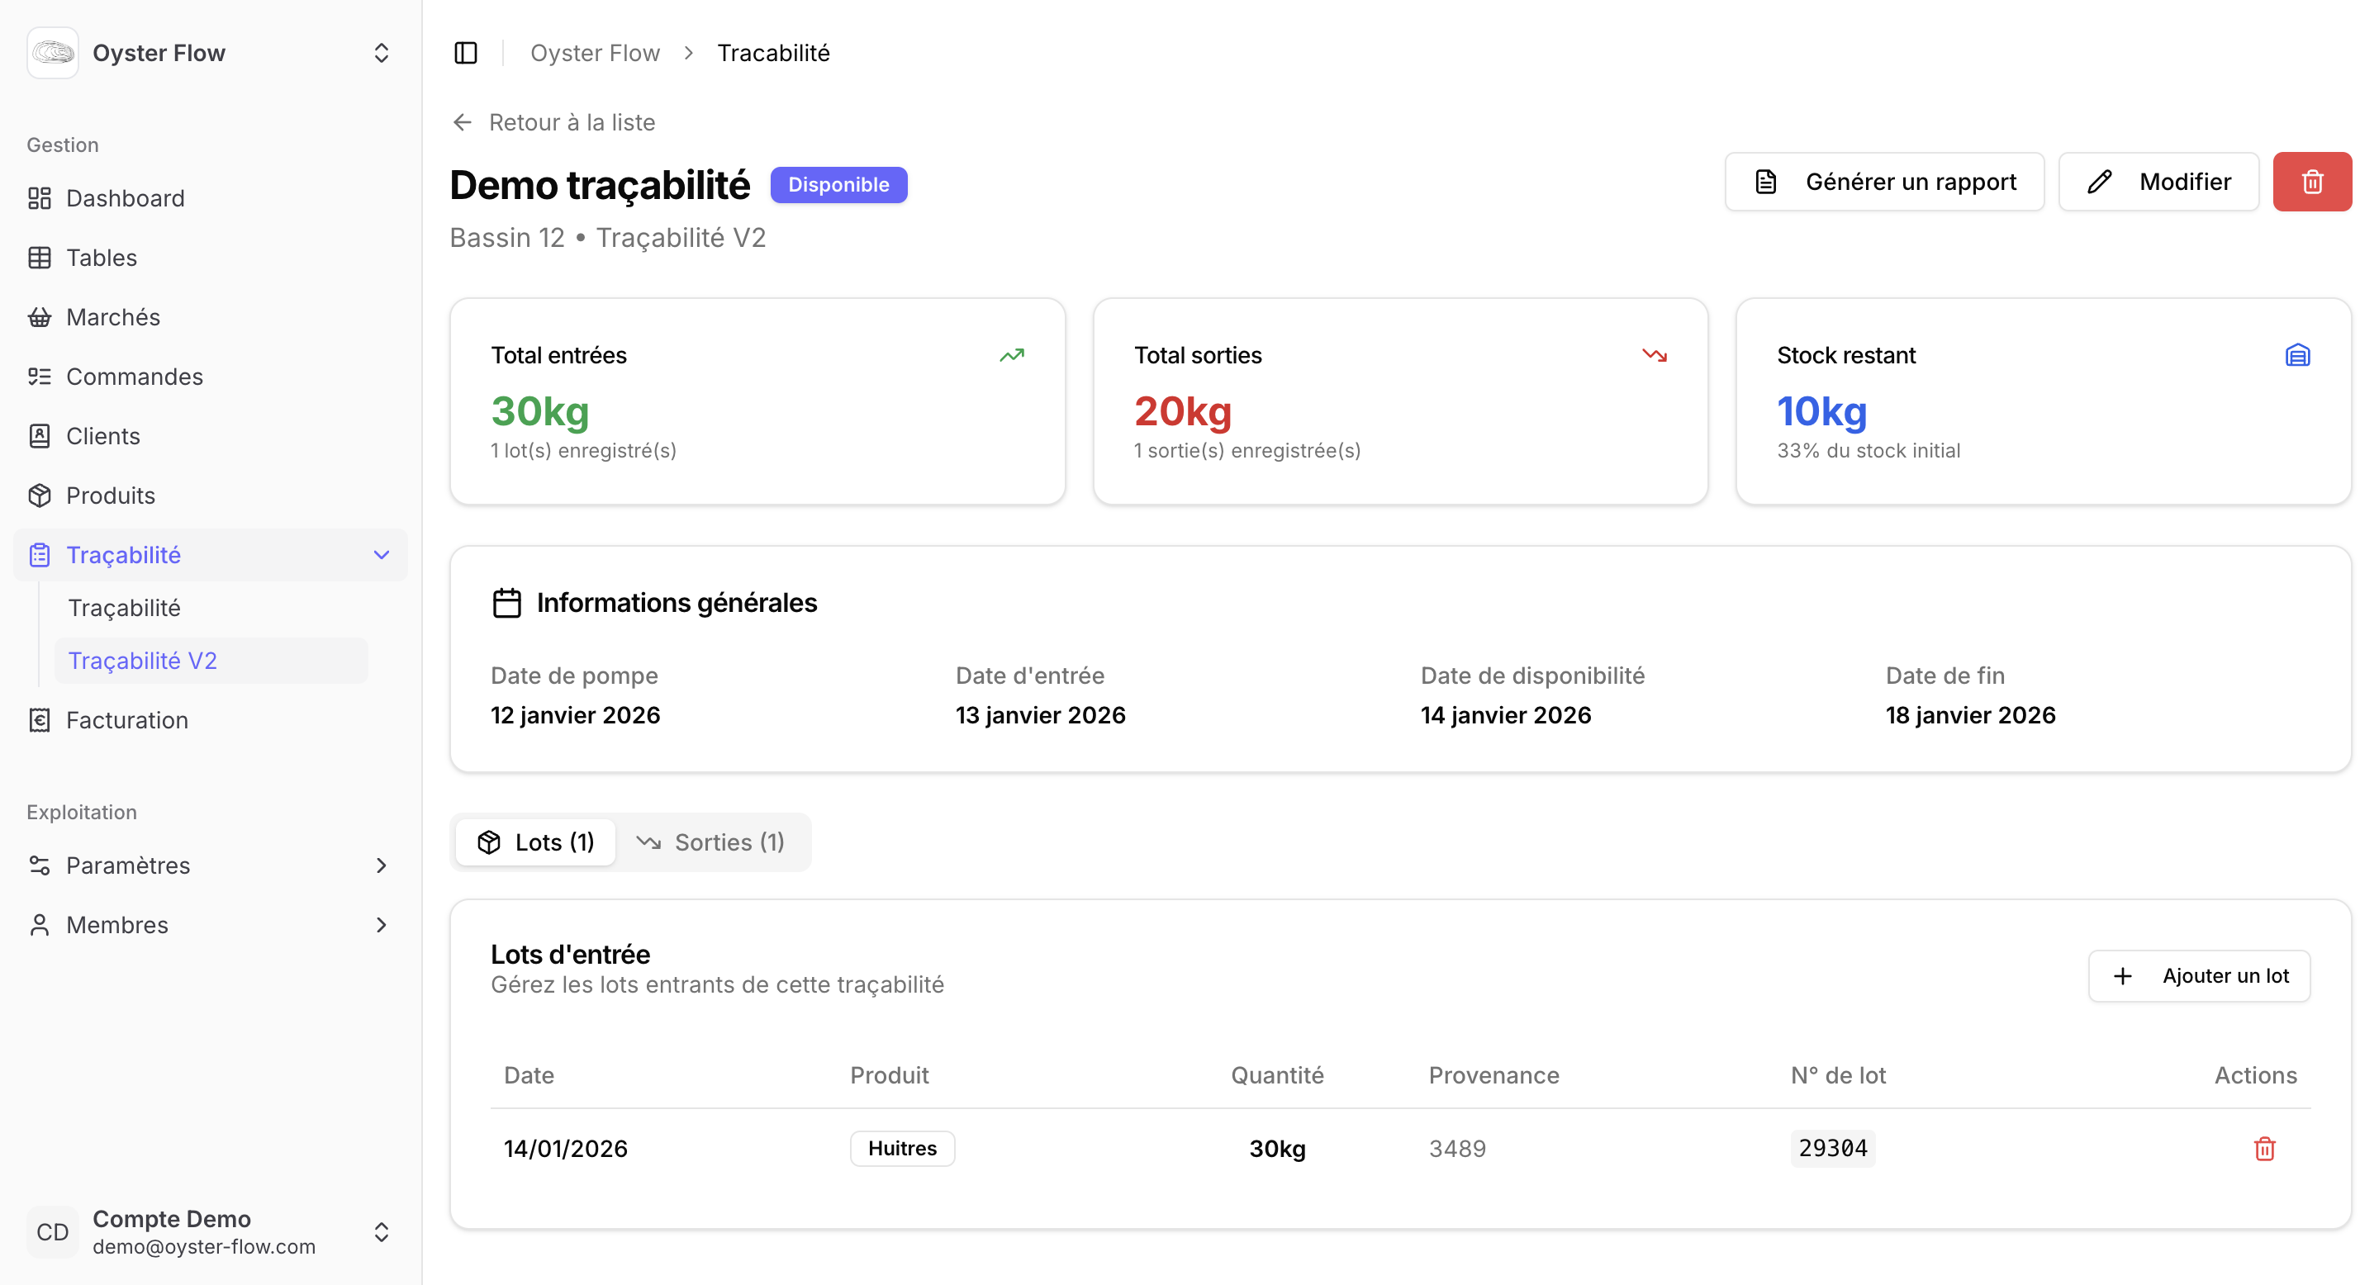
Task: Delete lot 29304 using trash icon
Action: pos(2263,1149)
